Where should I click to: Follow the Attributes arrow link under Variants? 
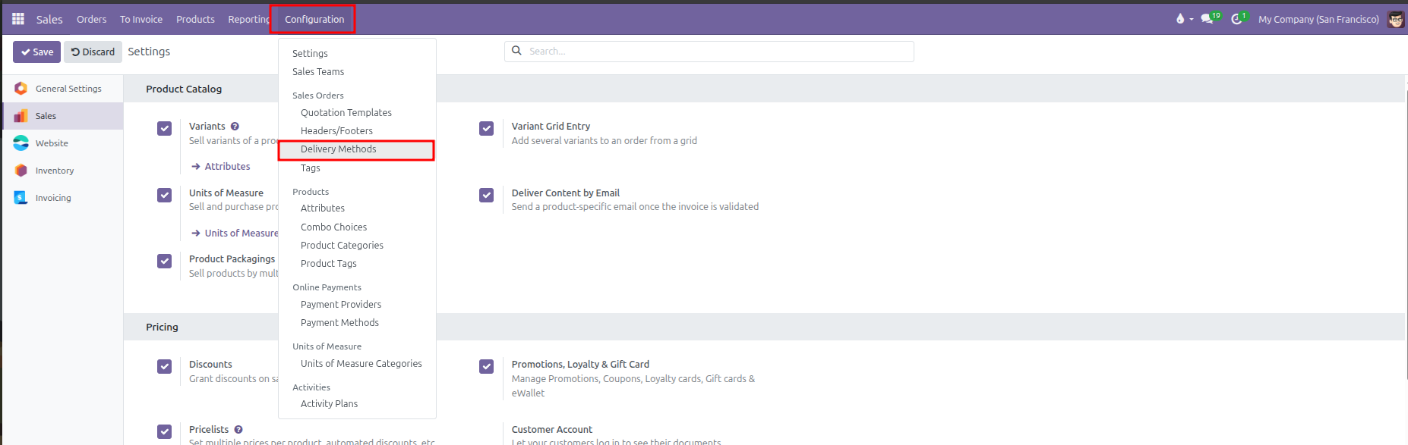[x=221, y=166]
